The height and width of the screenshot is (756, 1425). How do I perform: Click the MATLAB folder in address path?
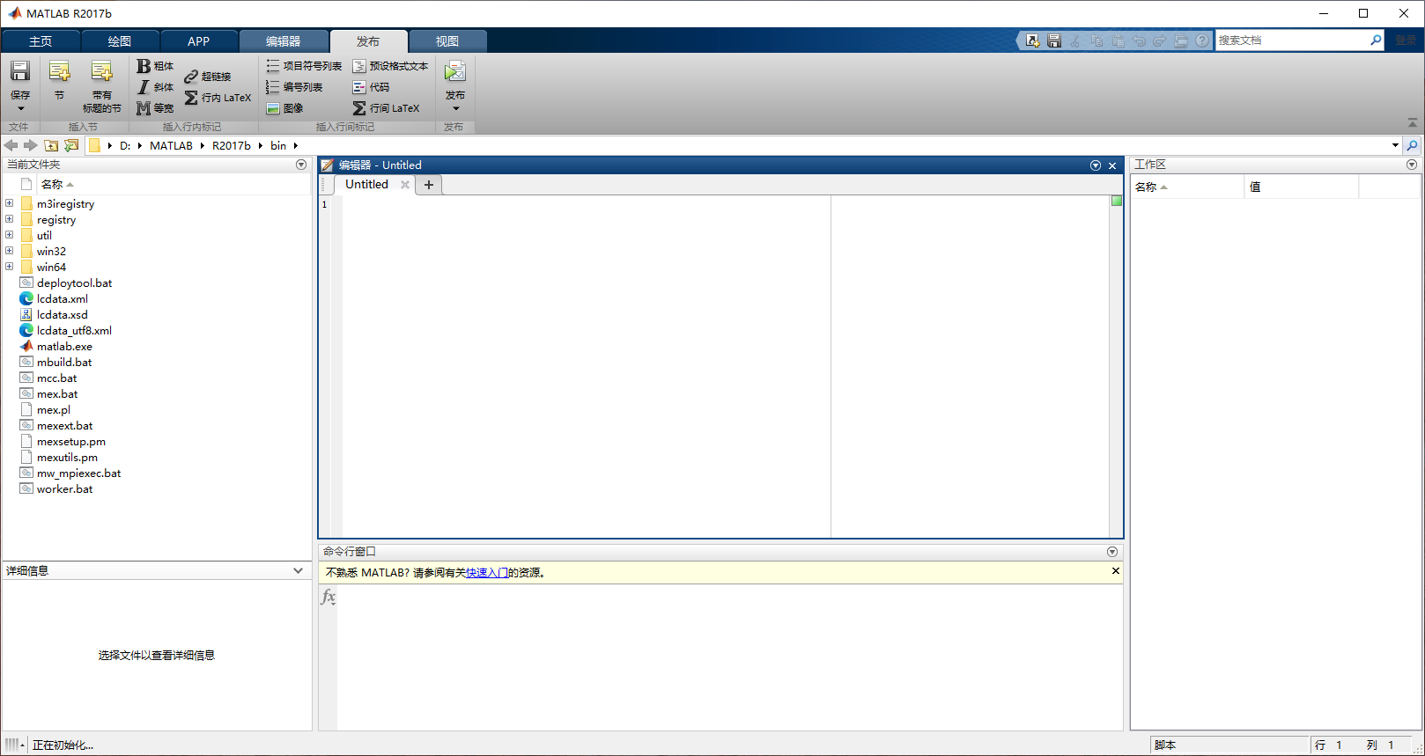click(171, 145)
